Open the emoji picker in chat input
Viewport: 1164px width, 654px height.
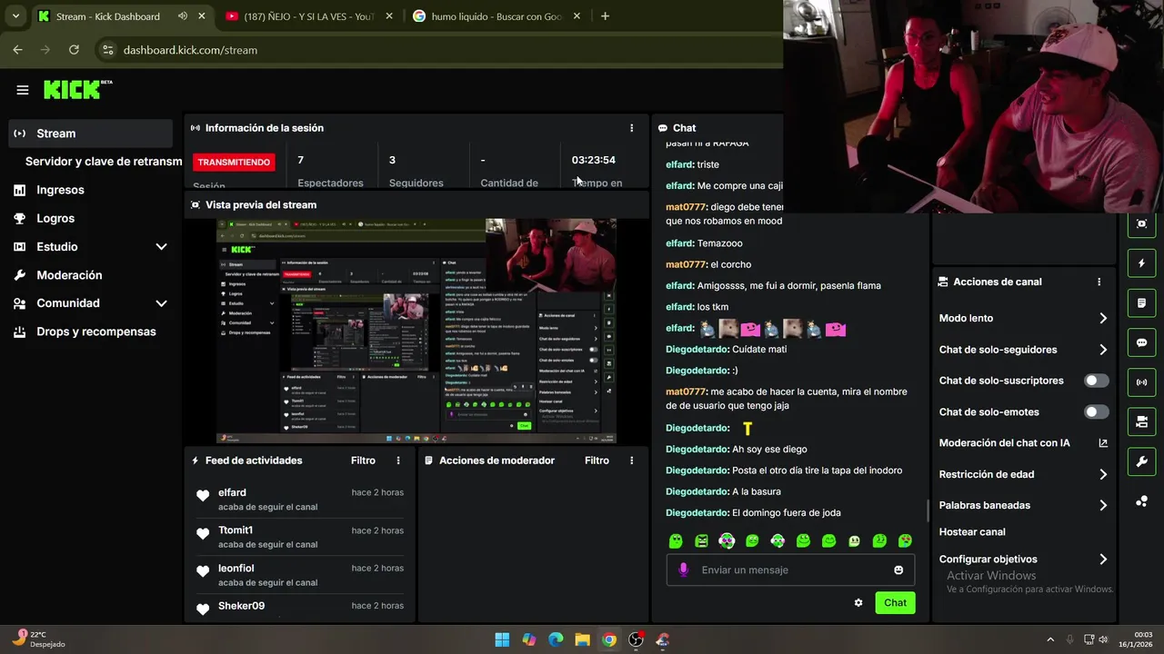point(898,570)
